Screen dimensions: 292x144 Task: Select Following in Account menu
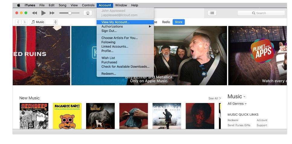125,42
